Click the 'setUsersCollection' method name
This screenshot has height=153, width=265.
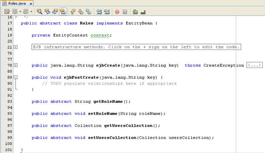click(x=112, y=138)
